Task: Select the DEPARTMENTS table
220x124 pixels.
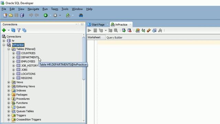Action: 30,57
